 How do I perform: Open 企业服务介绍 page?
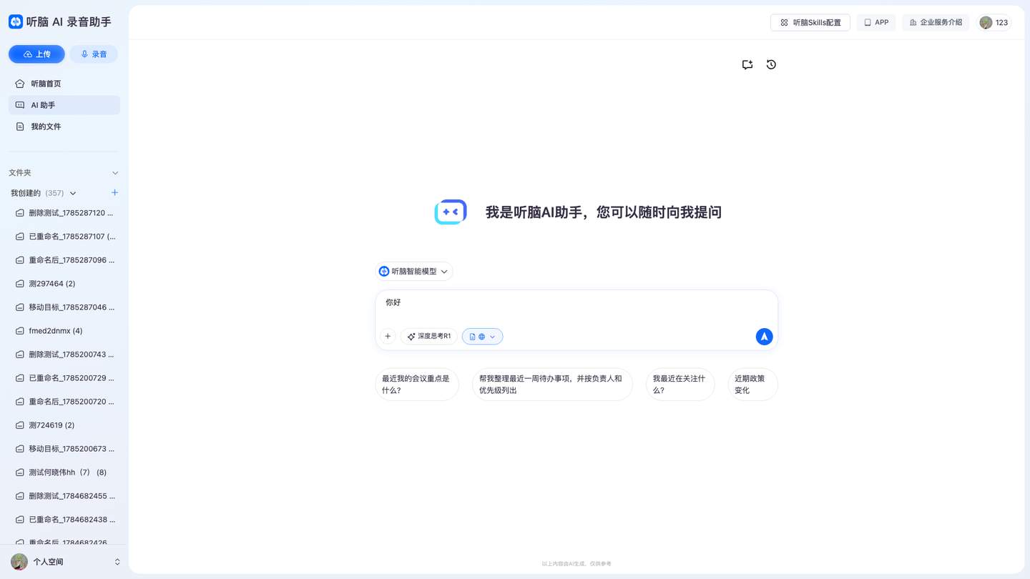point(936,22)
